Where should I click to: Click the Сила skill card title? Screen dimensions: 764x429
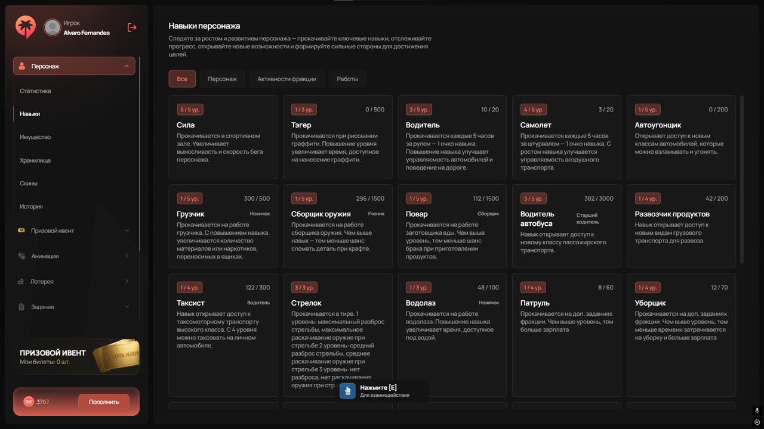pyautogui.click(x=186, y=125)
